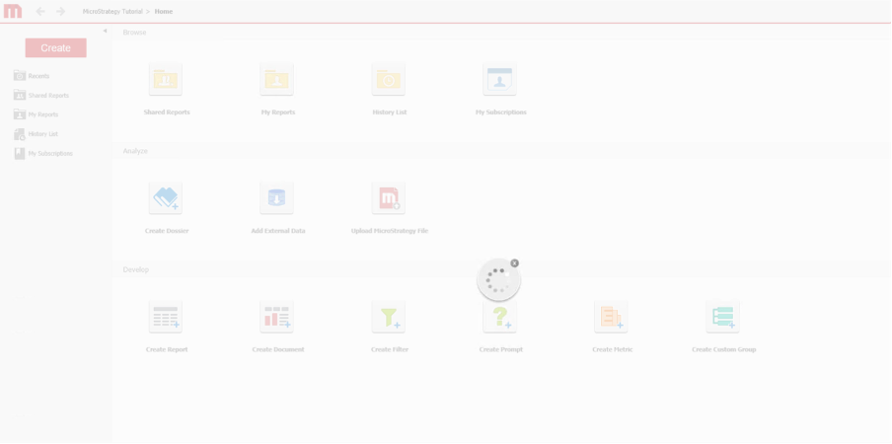Click the Create Prompt caption
Screen dimensions: 892x444
[x=501, y=349]
